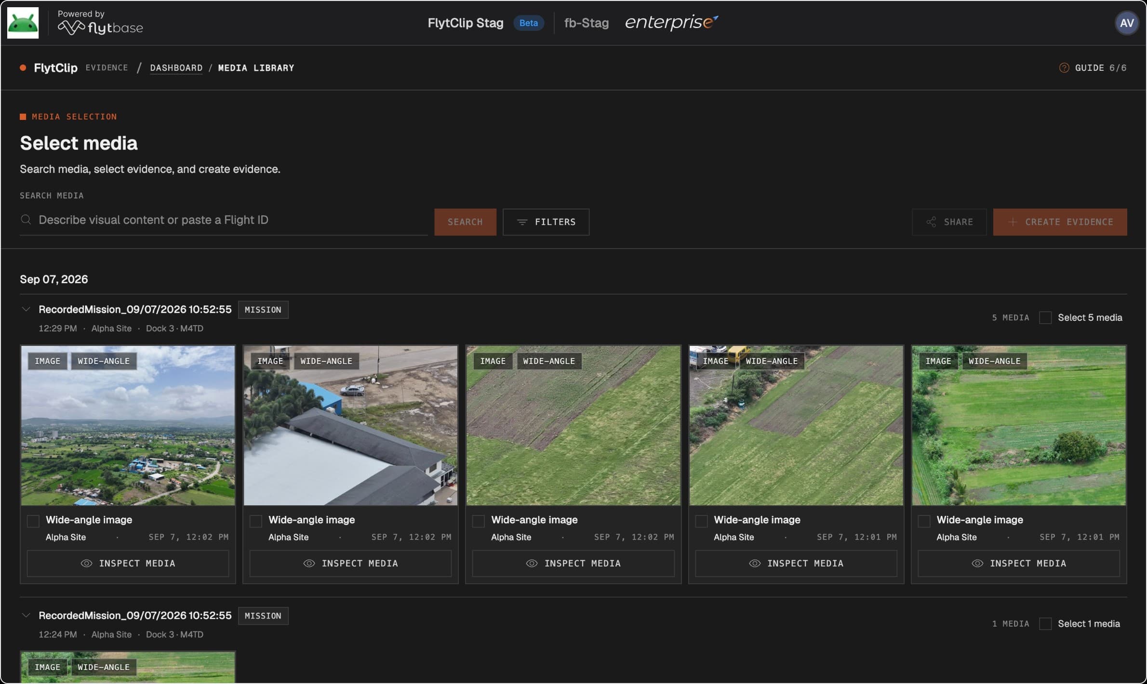Tick checkbox on fourth image card dated 12:01 PM with vehicles
Viewport: 1147px width, 684px height.
pos(701,521)
